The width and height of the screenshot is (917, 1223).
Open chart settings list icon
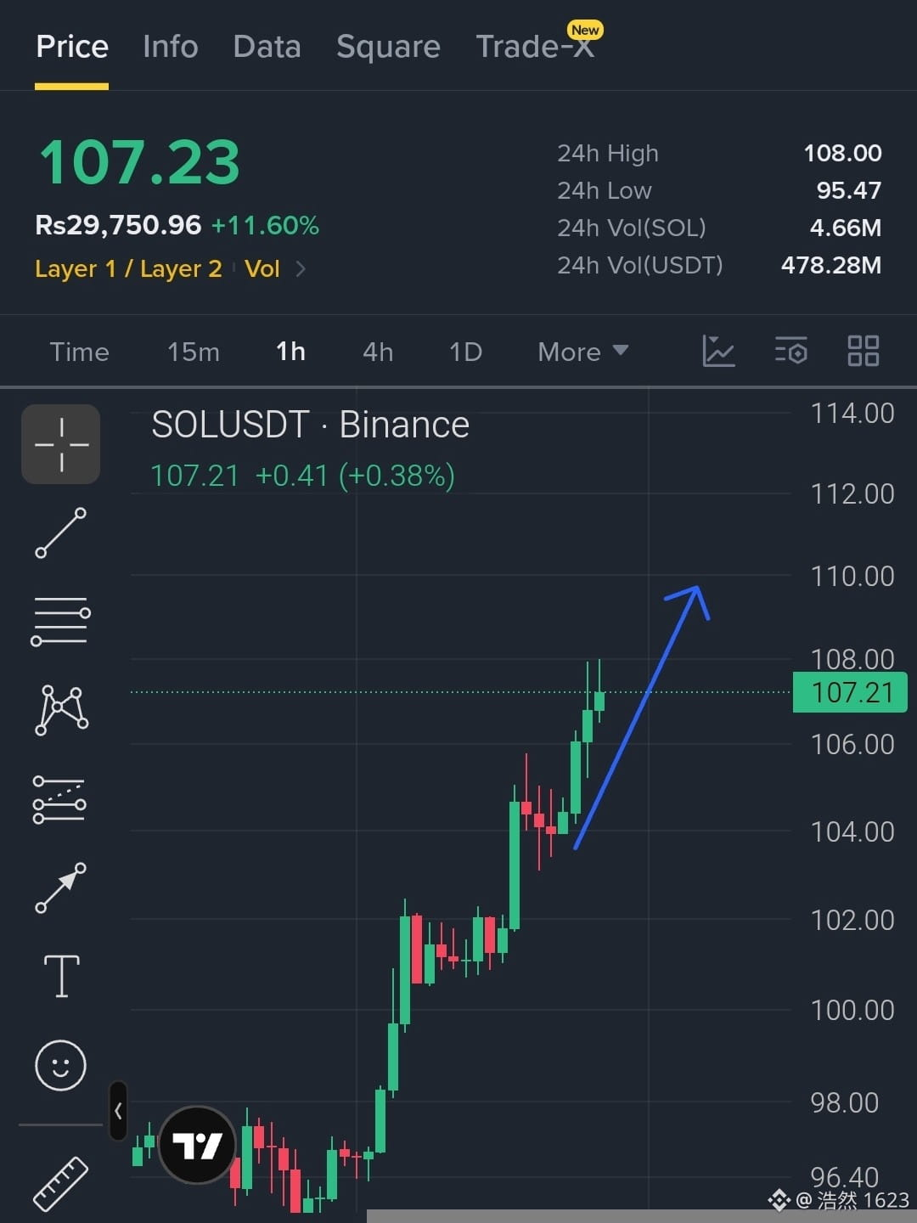(790, 351)
